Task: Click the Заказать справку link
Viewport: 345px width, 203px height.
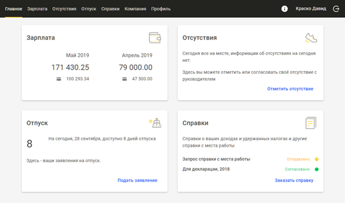Action: pos(294,180)
